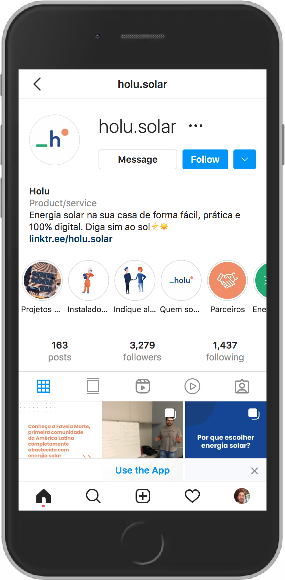Image resolution: width=285 pixels, height=580 pixels.
Task: Open the tagged photos tab icon
Action: click(x=242, y=386)
